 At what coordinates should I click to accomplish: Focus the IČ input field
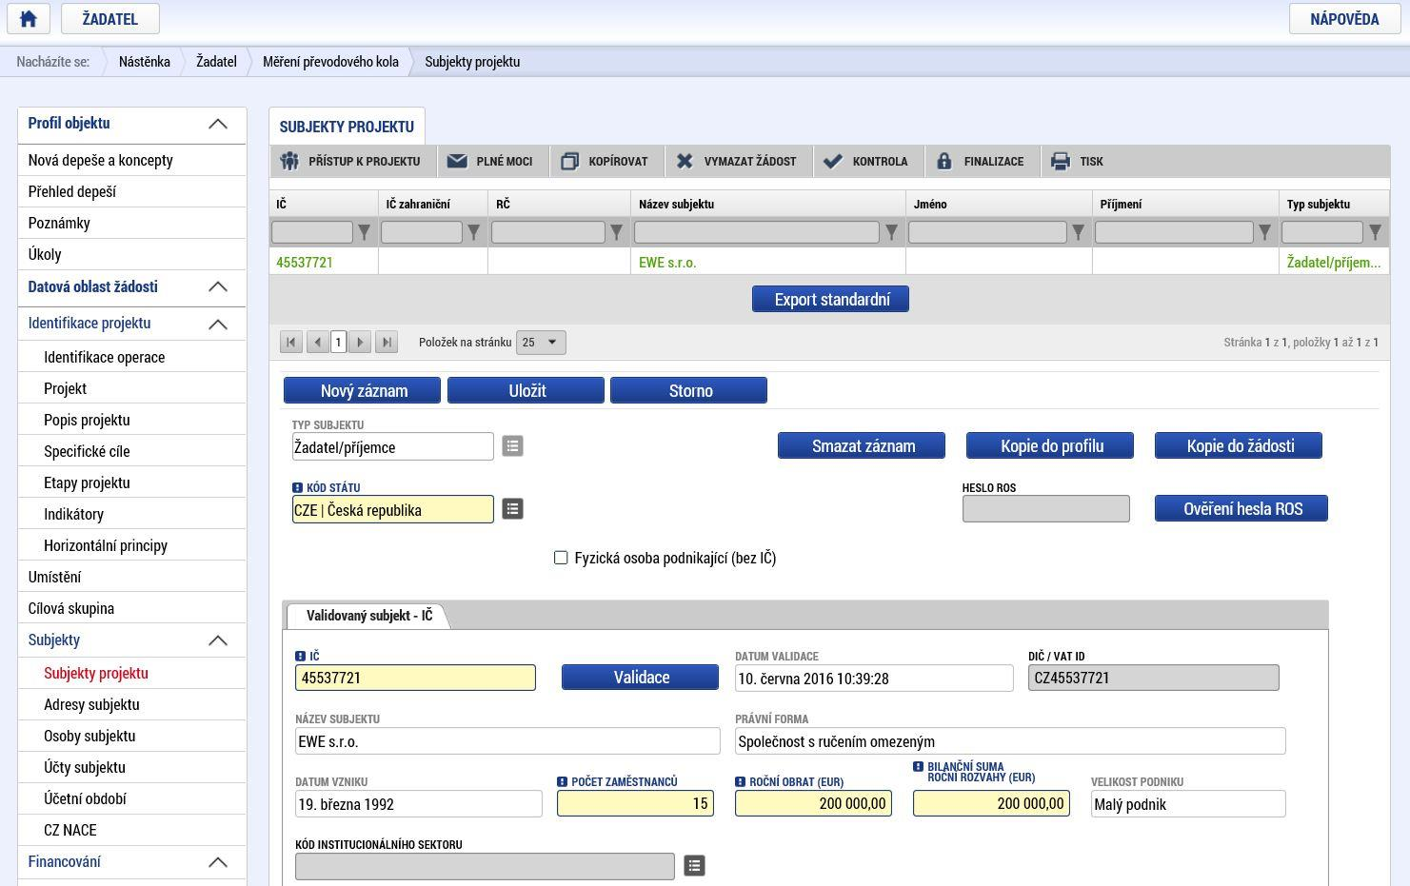point(415,678)
